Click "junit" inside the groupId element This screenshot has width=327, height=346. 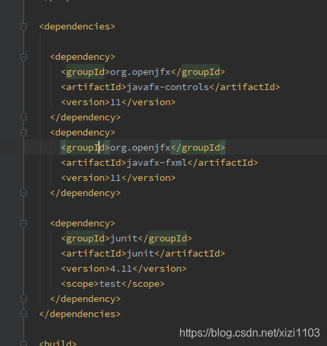click(124, 239)
